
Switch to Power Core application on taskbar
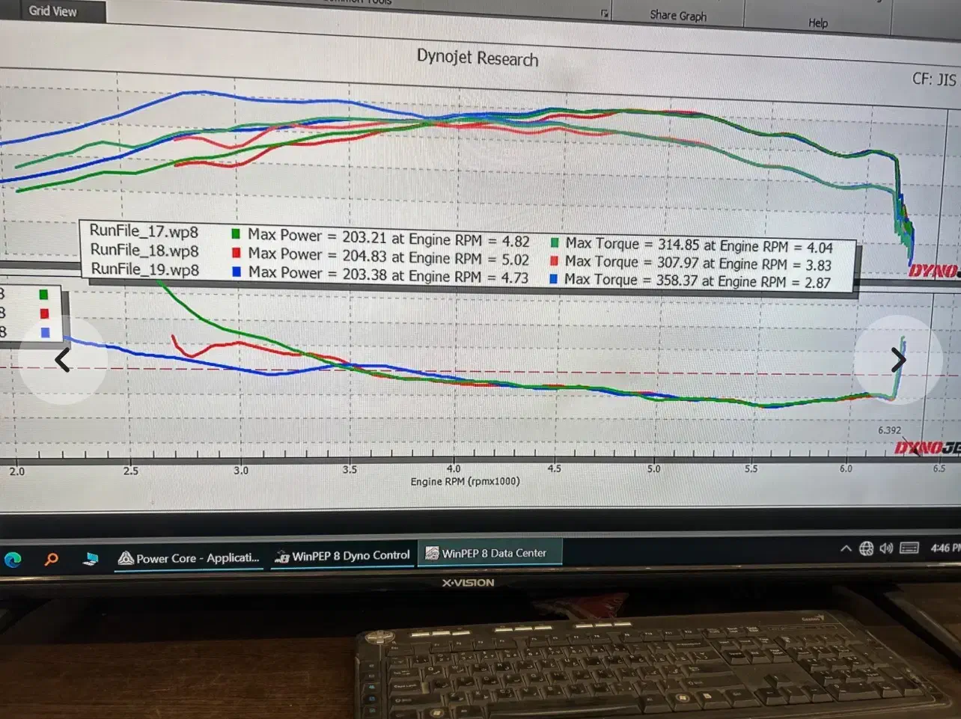click(189, 558)
